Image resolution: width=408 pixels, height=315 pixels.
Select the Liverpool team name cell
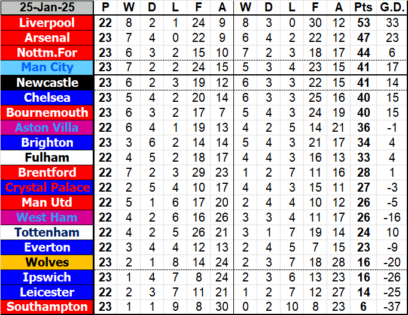[47, 23]
